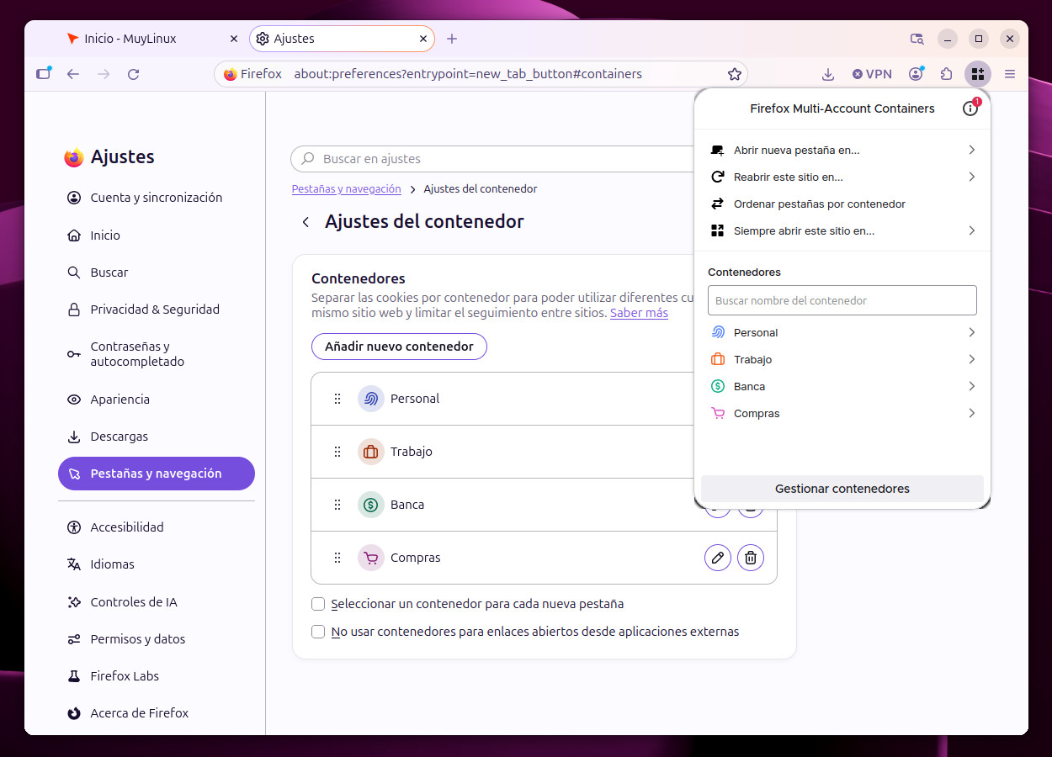Image resolution: width=1052 pixels, height=757 pixels.
Task: Enable Seleccionar un contenedor para cada pestaña
Action: 318,604
